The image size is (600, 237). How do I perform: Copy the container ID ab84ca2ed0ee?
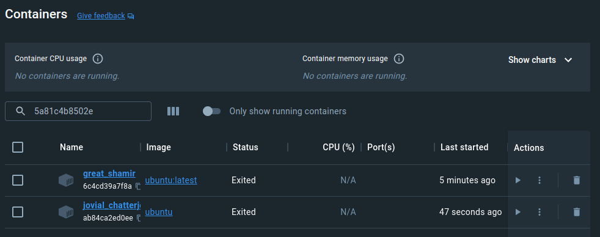coord(139,218)
